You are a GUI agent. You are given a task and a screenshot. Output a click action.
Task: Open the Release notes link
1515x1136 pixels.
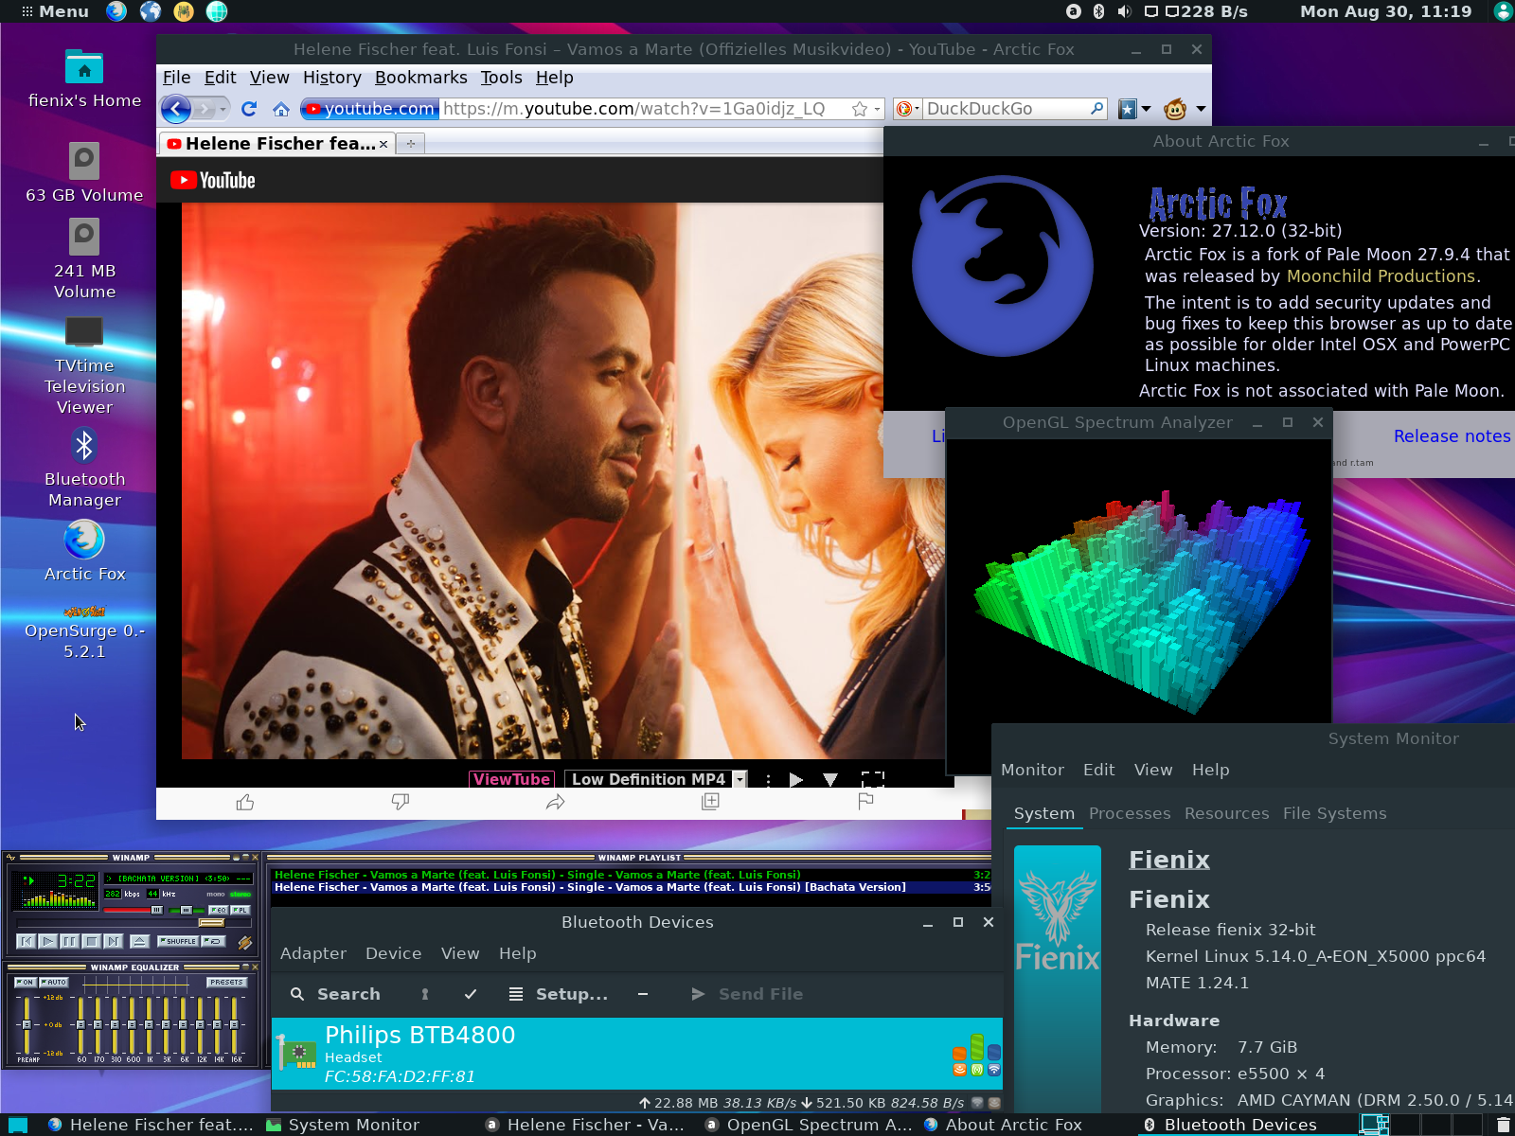click(1452, 436)
